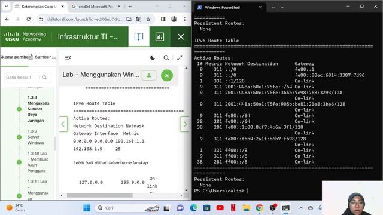Image resolution: width=383 pixels, height=215 pixels.
Task: Open the Chrome profile avatar
Action: click(x=174, y=19)
